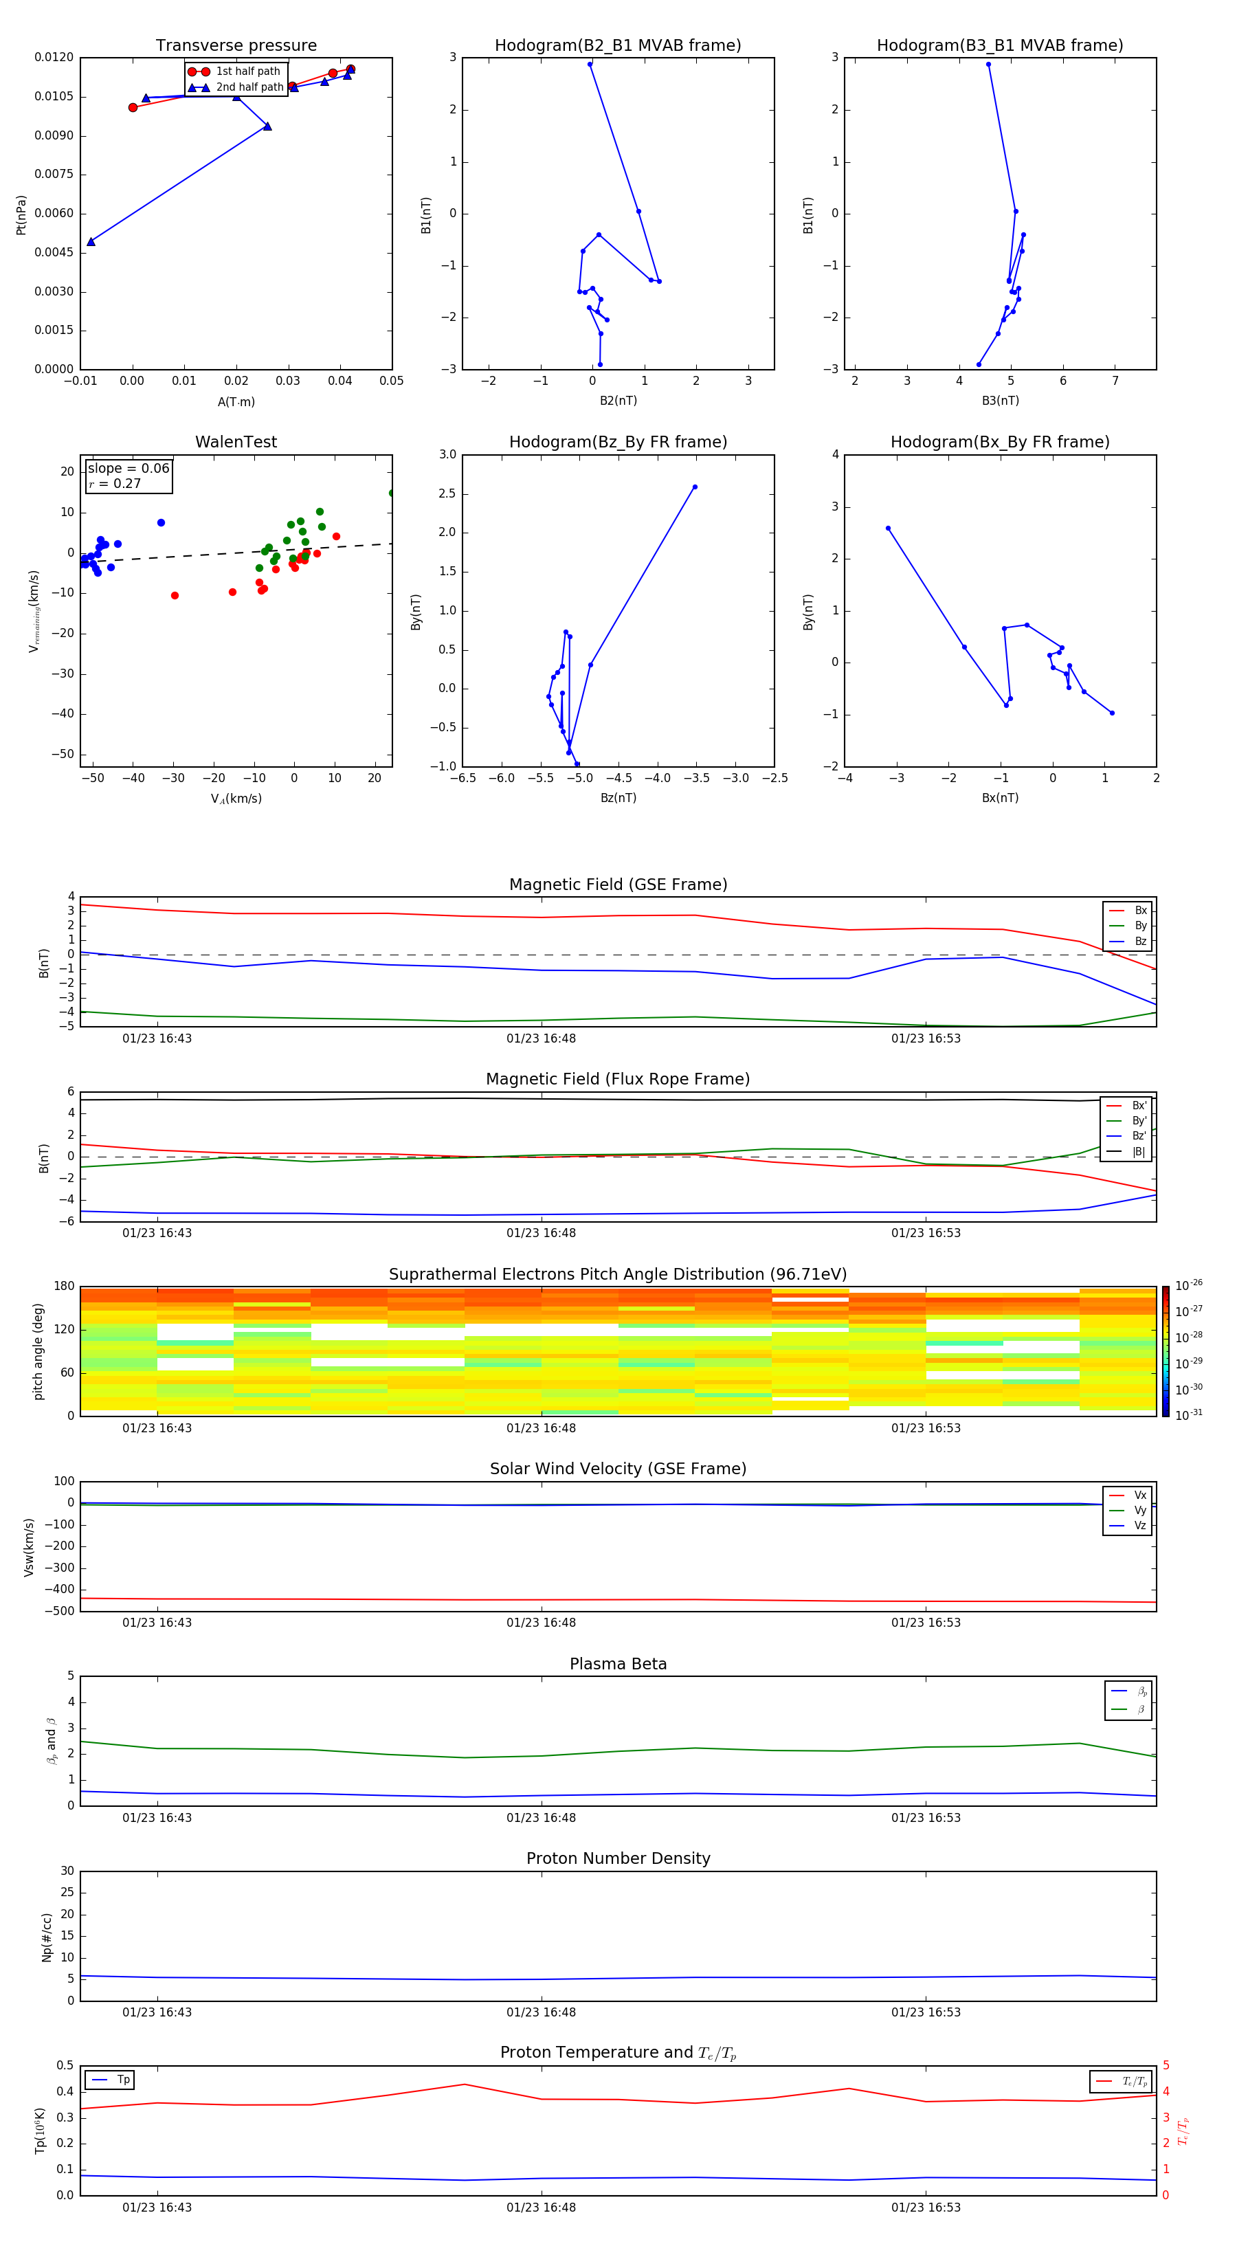
Task: Click the pitch angle color bar
Action: [x=1166, y=1351]
